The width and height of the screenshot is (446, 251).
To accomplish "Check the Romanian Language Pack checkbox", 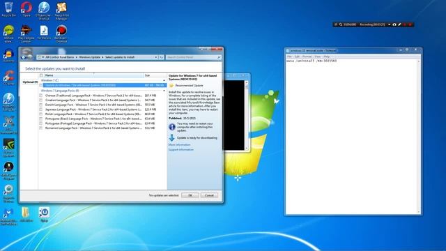I will 41,128.
